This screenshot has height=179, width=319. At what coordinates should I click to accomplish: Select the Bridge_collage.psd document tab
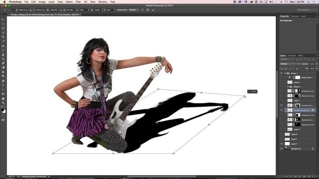pos(45,14)
